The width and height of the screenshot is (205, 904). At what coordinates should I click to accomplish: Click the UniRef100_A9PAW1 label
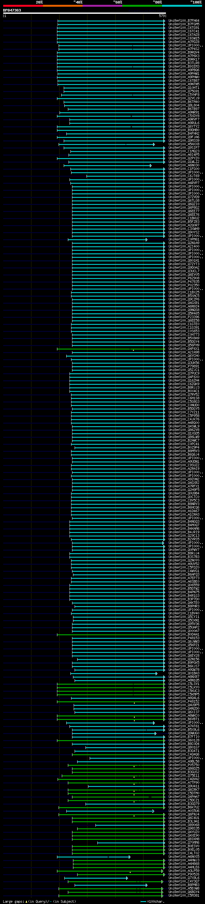pyautogui.click(x=184, y=74)
